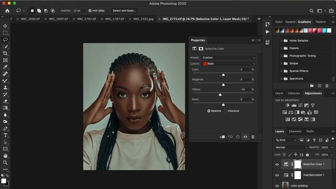Click the Actions play button in side dock

click(267, 31)
